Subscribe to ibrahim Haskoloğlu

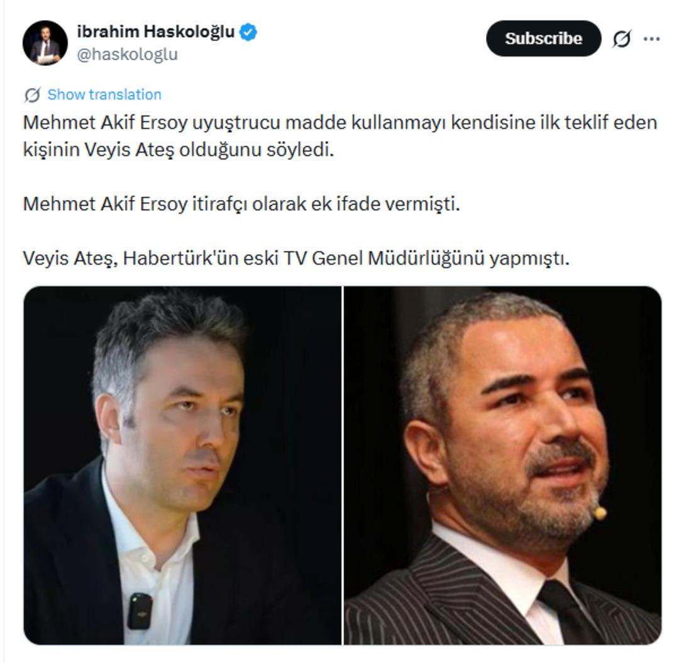click(543, 38)
